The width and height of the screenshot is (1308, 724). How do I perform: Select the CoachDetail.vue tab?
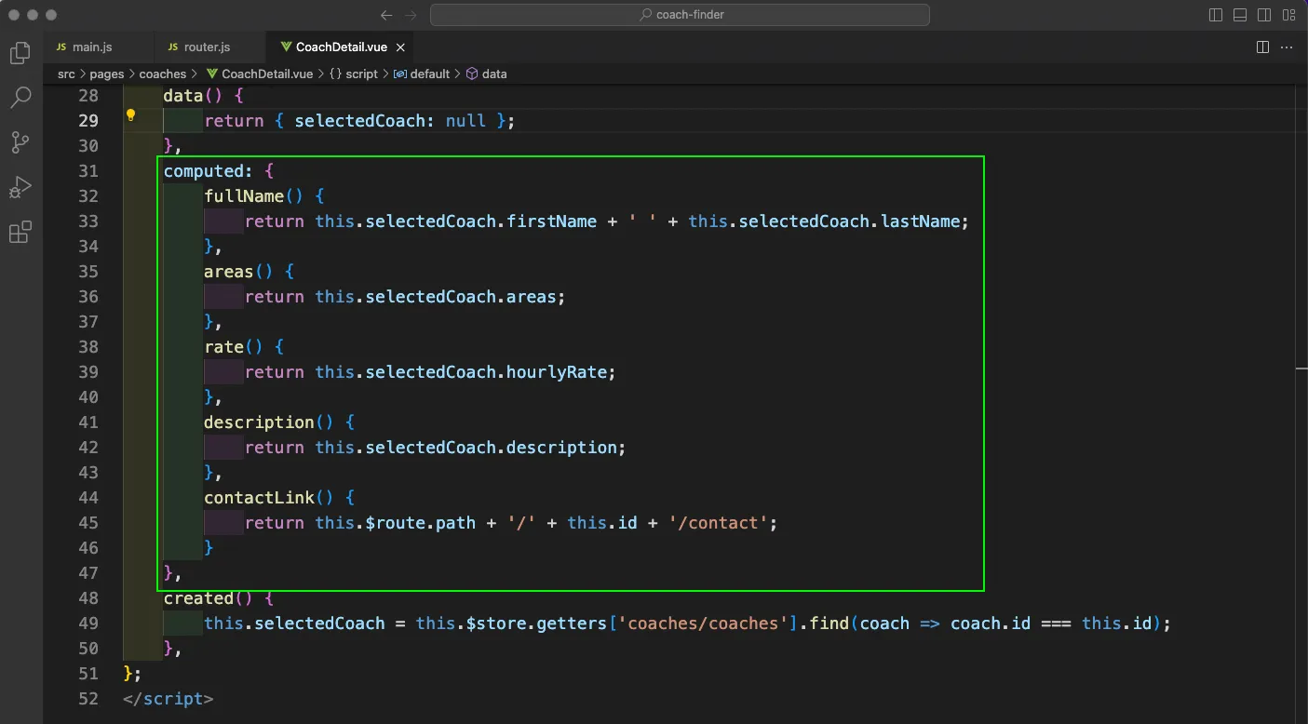[x=342, y=47]
